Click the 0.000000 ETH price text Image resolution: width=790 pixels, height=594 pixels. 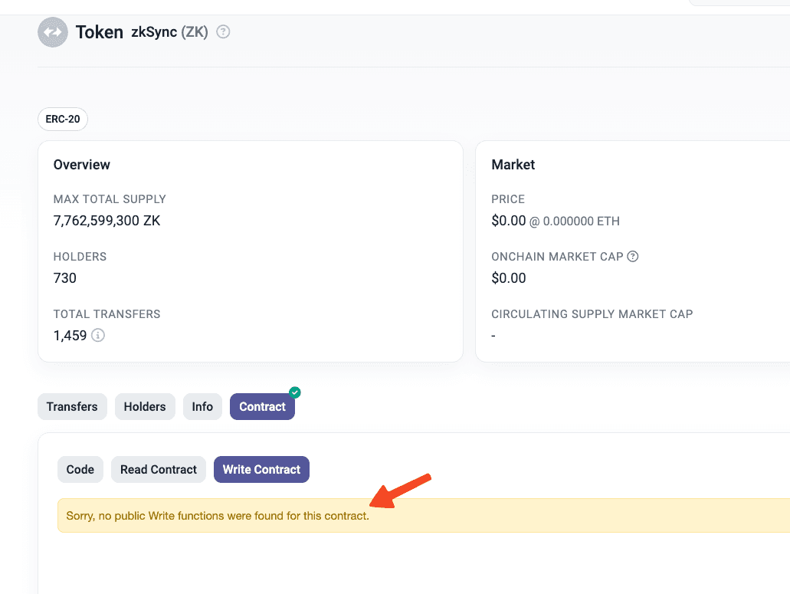[582, 222]
